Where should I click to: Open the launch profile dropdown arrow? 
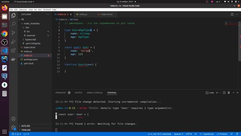[220, 93]
